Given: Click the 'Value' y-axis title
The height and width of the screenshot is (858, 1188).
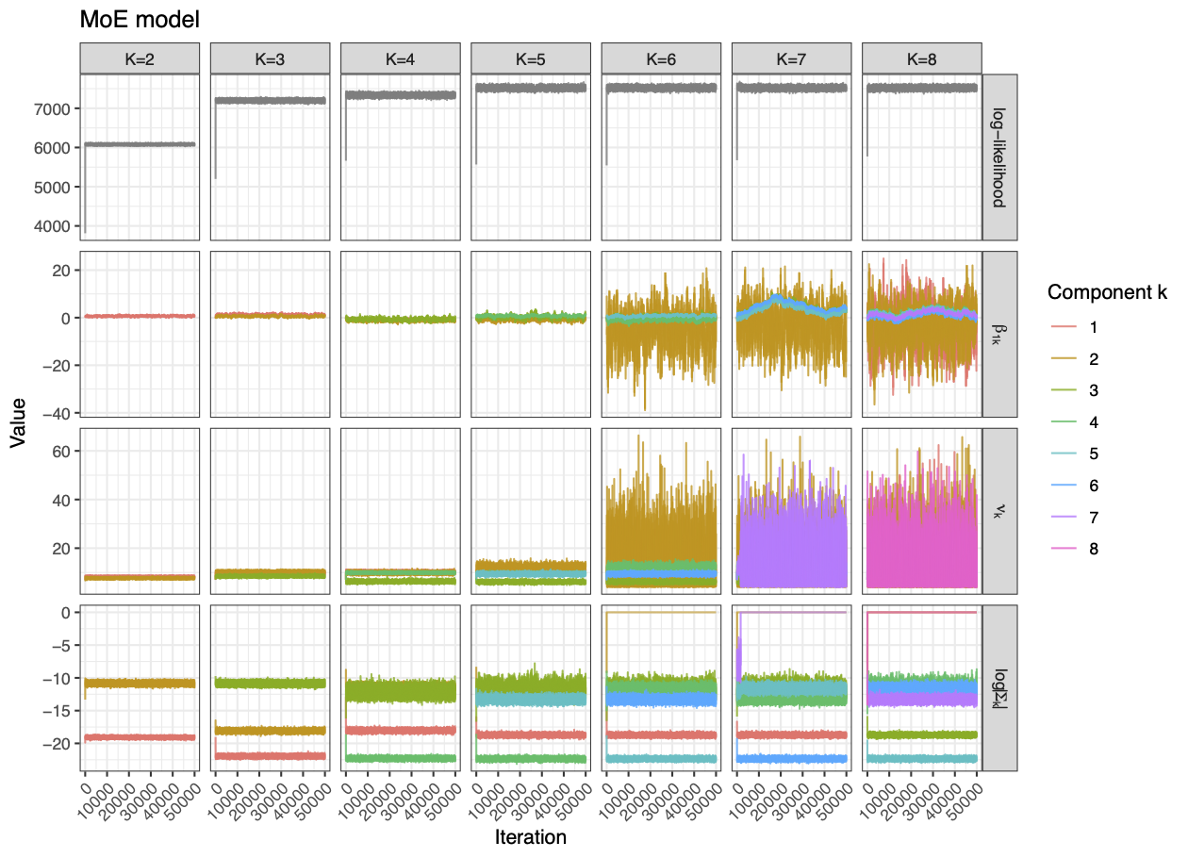Looking at the screenshot, I should tap(19, 422).
